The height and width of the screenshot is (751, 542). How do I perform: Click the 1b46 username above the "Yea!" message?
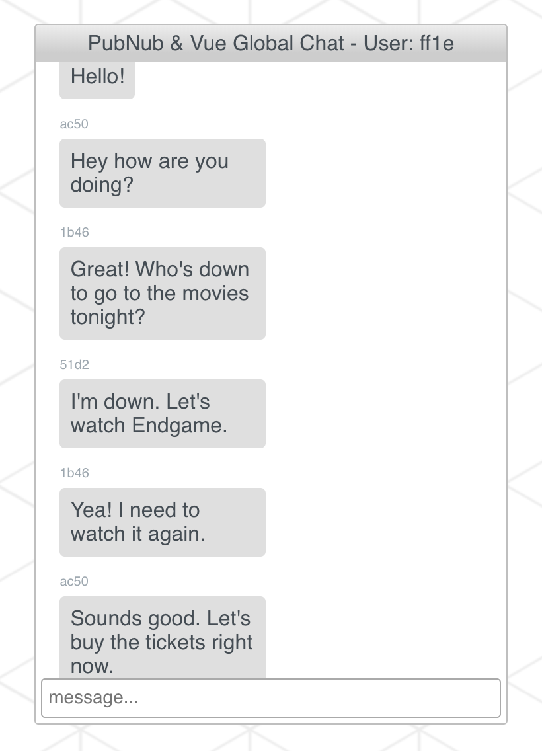[74, 473]
